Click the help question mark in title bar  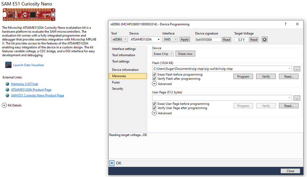click(285, 24)
